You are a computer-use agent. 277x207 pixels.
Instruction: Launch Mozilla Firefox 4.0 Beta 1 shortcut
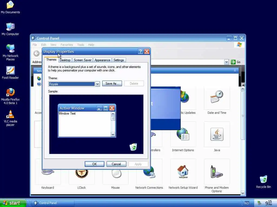point(10,96)
